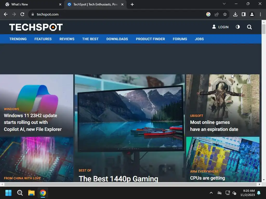Click the LOGIN user link
Screen dimensions: 266x199
click(220, 27)
